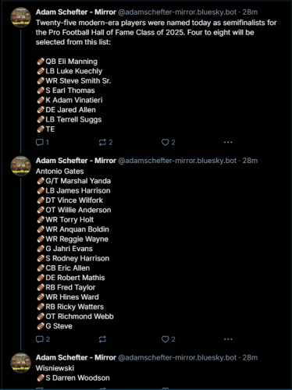Open Adam Schefter - Mirror name on first post
The width and height of the screenshot is (292, 390).
(x=76, y=12)
